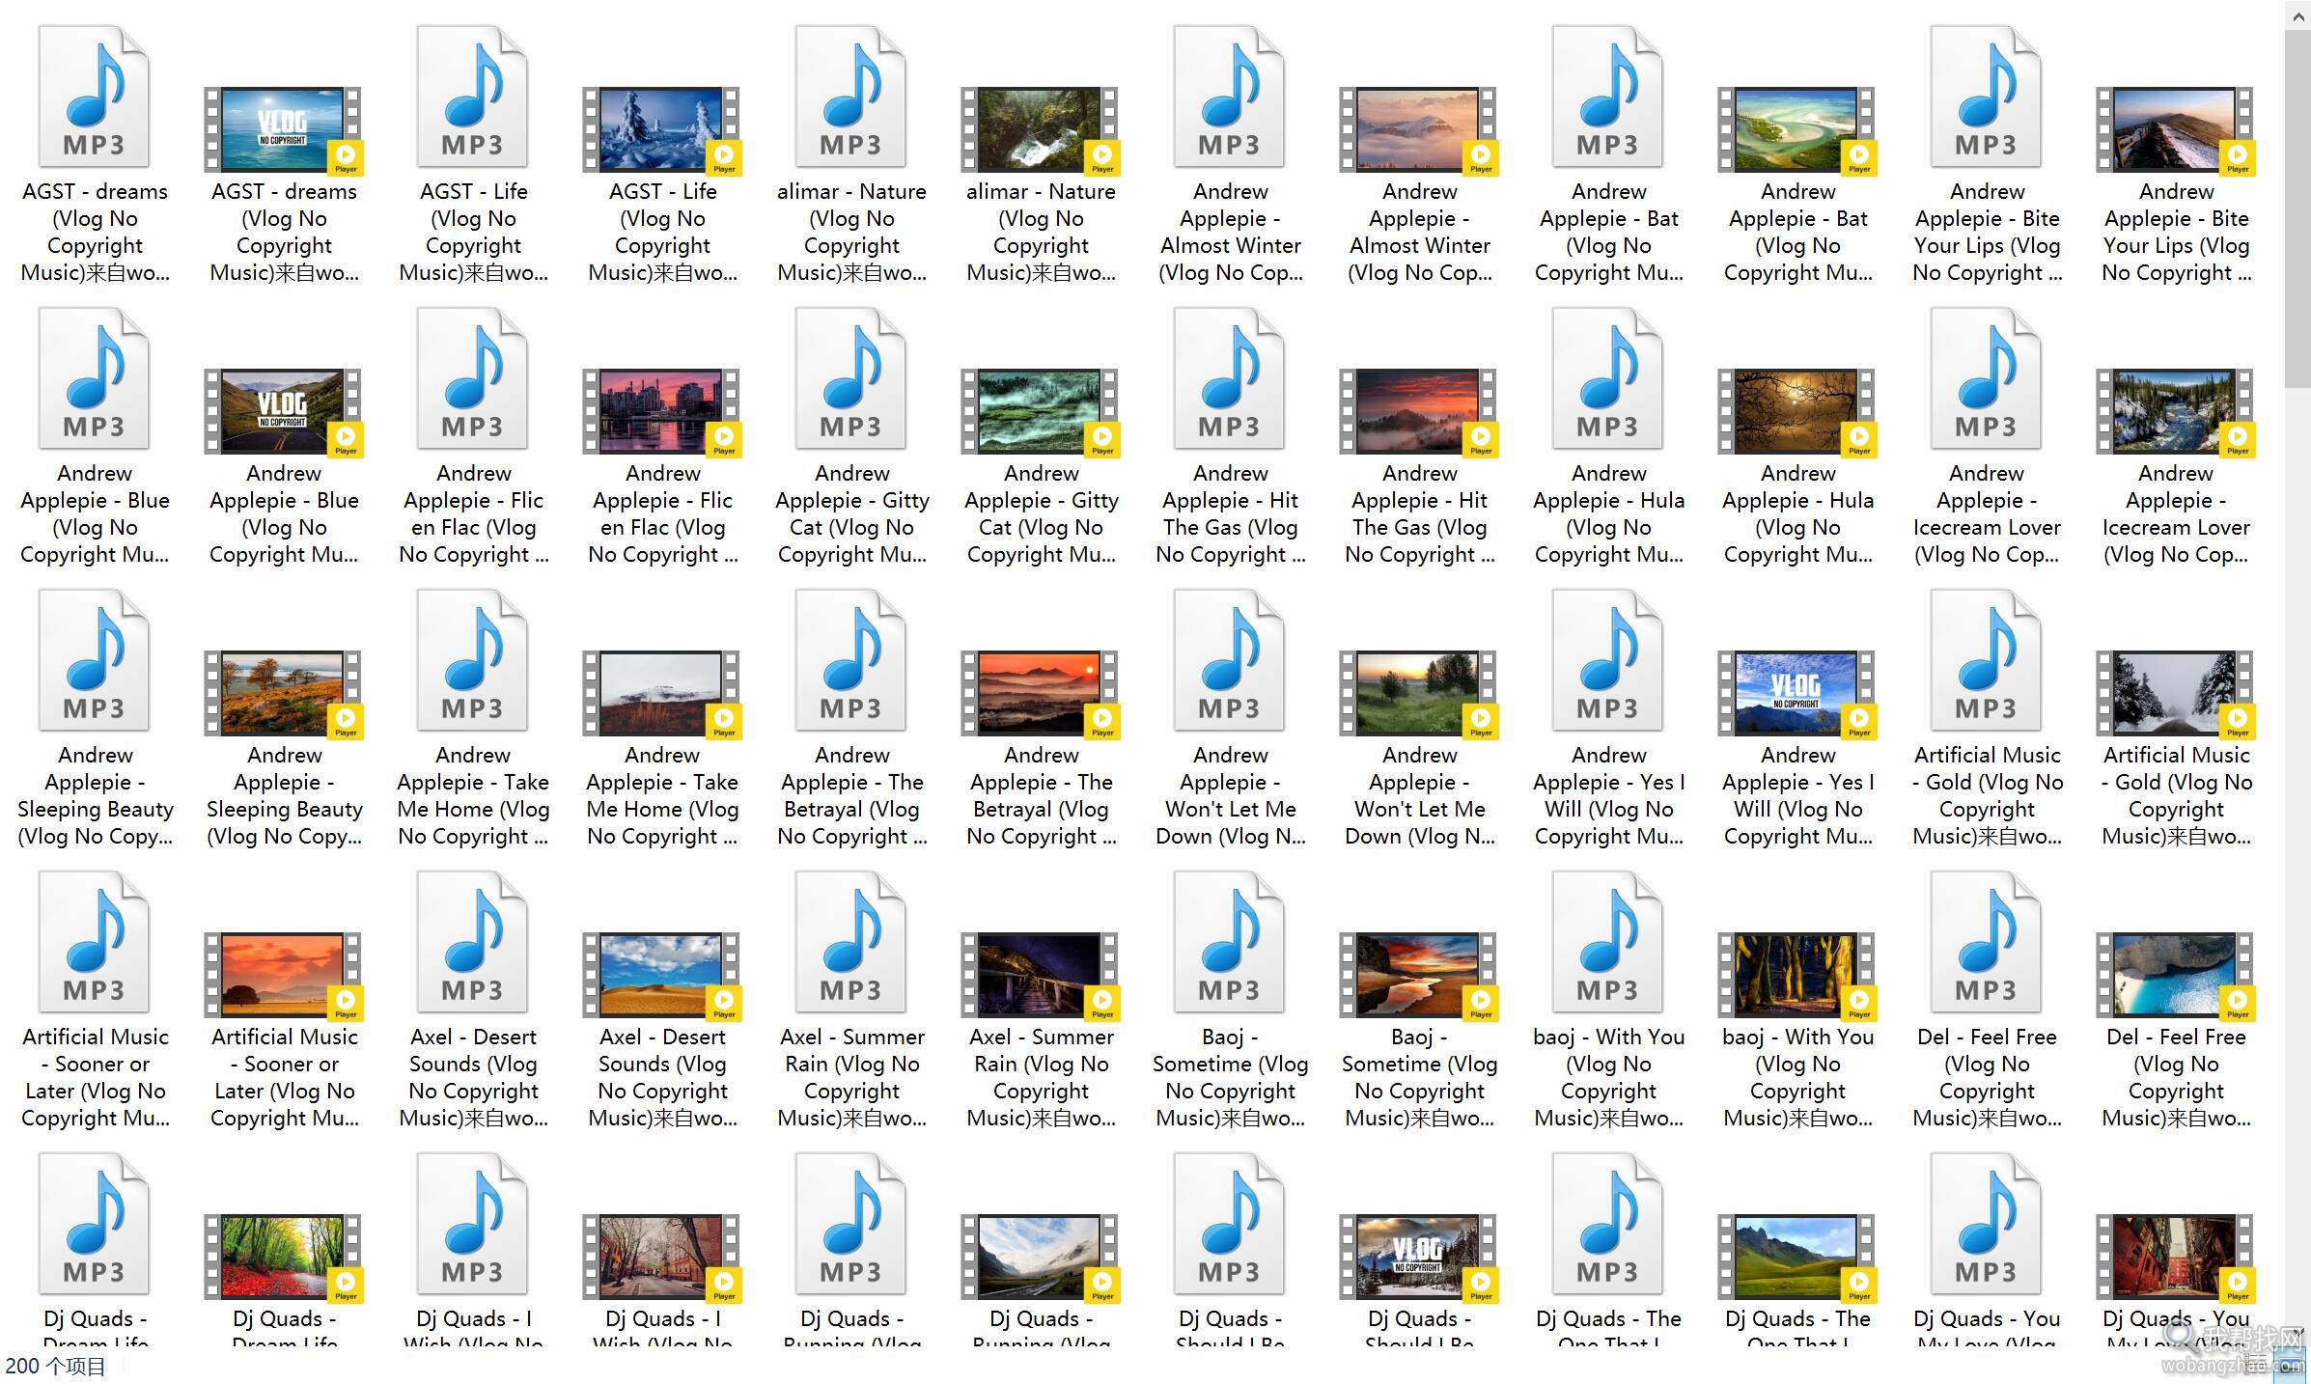Click the Bite Your Lips MP3 file icon
The height and width of the screenshot is (1384, 2311).
[x=1986, y=97]
